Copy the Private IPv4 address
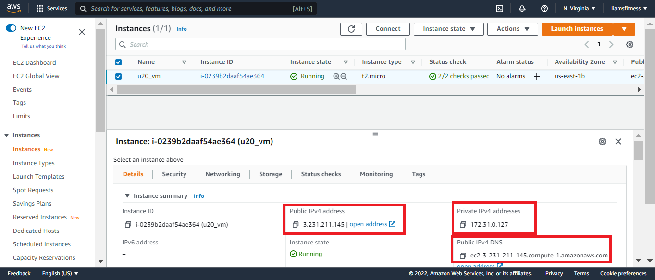Image resolution: width=655 pixels, height=280 pixels. coord(463,224)
